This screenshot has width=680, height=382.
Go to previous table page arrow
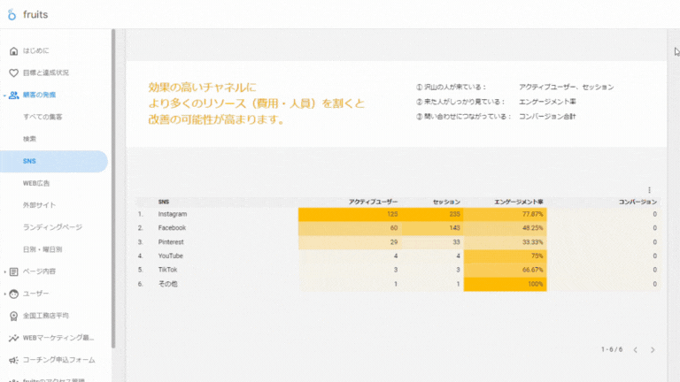click(x=636, y=350)
